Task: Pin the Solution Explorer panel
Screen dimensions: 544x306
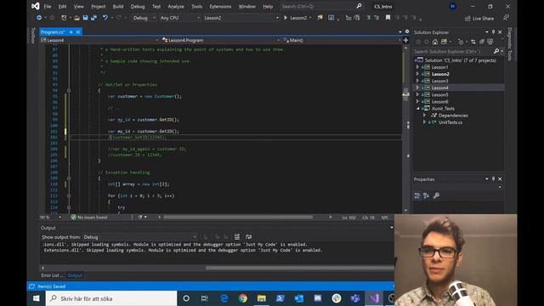Action: 493,32
